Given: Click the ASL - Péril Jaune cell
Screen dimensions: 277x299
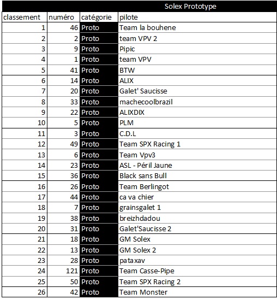Looking at the screenshot, I should point(197,165).
